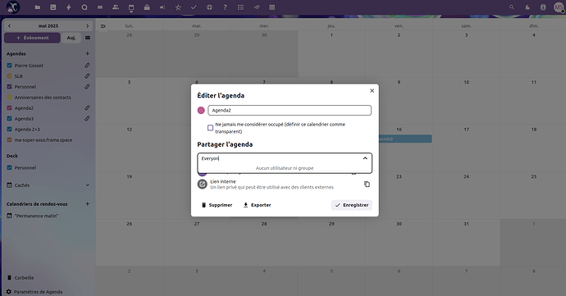Click Enregistrer to save the agenda
This screenshot has width=566, height=296.
click(x=352, y=205)
